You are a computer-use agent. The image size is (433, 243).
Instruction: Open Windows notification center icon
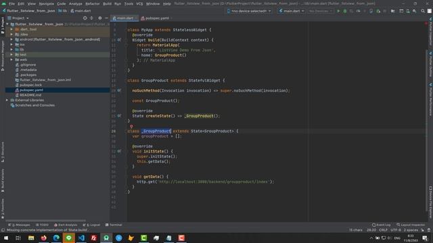point(425,238)
